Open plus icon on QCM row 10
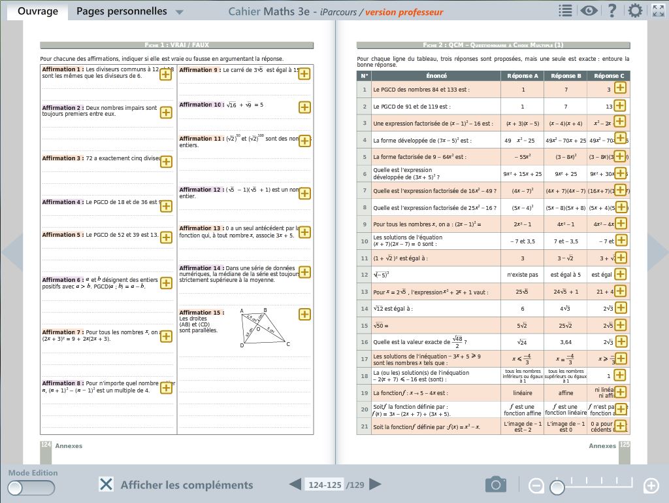The width and height of the screenshot is (669, 503). (622, 240)
